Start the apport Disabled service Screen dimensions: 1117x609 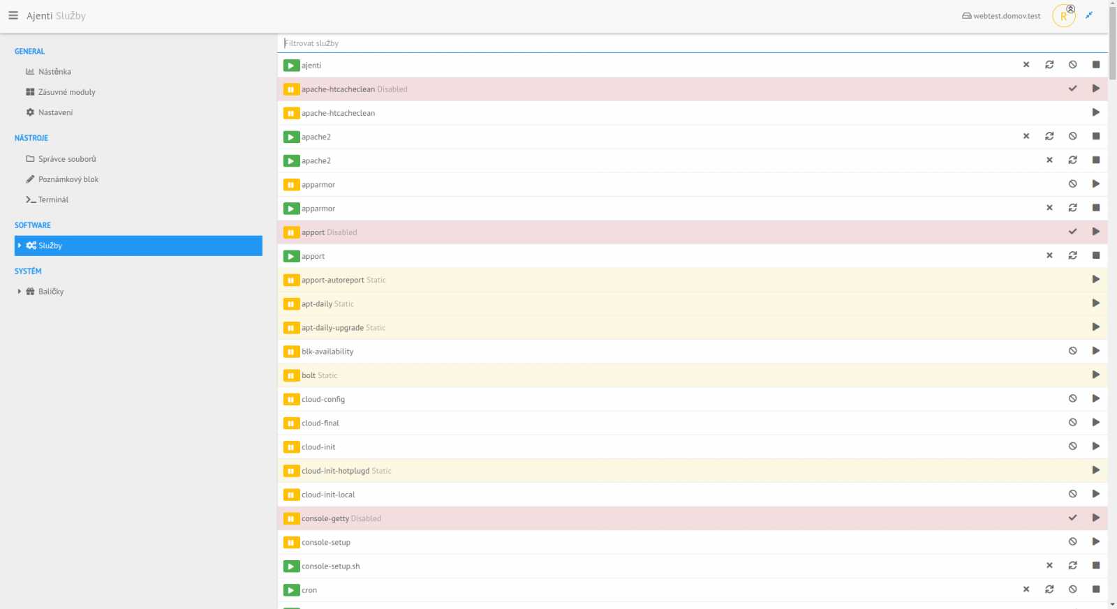[x=1096, y=232]
